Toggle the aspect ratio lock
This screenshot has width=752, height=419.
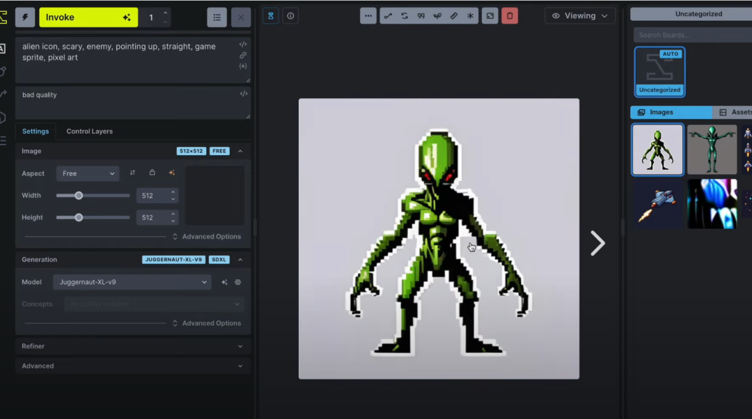pos(152,173)
